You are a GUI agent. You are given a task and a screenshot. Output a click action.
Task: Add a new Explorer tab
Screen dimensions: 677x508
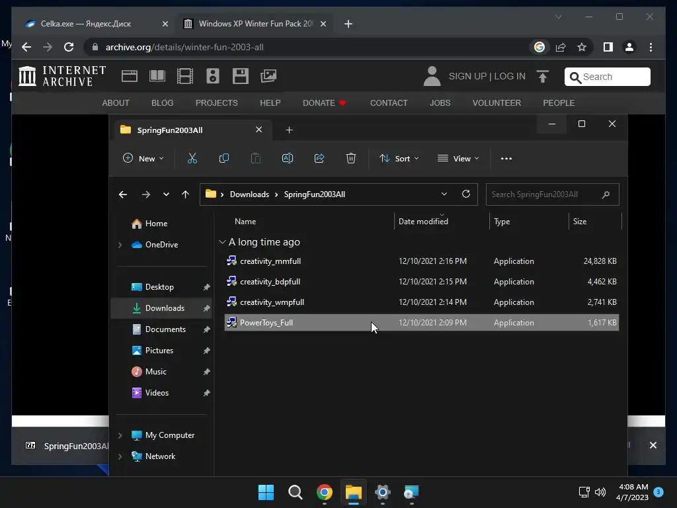(290, 130)
